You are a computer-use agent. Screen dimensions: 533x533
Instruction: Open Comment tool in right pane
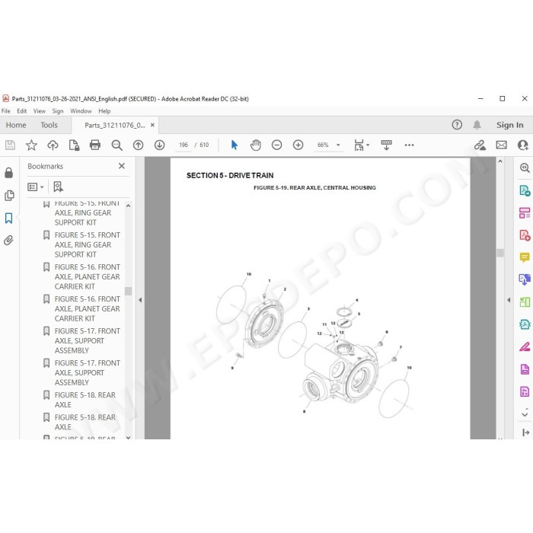525,257
